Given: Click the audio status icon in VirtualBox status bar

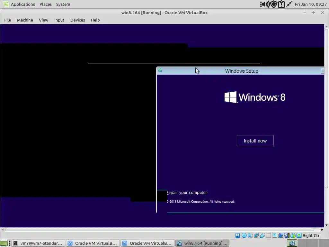Looking at the screenshot, I should pos(250,235).
